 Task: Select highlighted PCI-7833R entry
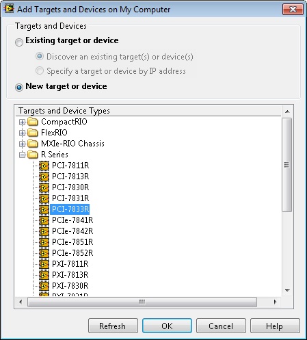point(70,209)
